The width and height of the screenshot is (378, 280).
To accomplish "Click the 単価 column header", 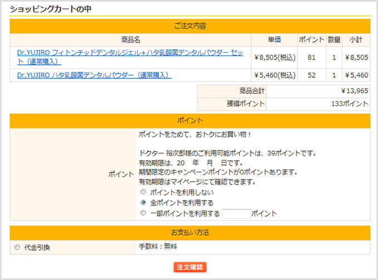I will coord(275,39).
